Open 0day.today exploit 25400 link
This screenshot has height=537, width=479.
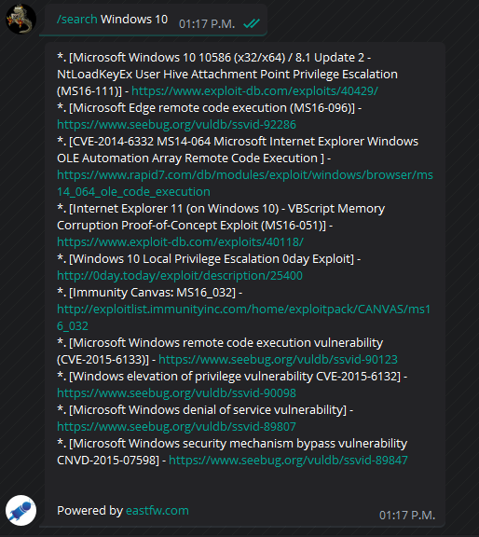point(180,275)
